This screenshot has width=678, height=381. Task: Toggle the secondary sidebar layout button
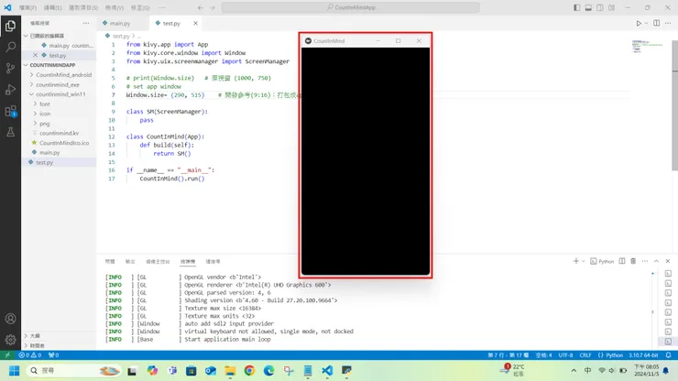[601, 7]
